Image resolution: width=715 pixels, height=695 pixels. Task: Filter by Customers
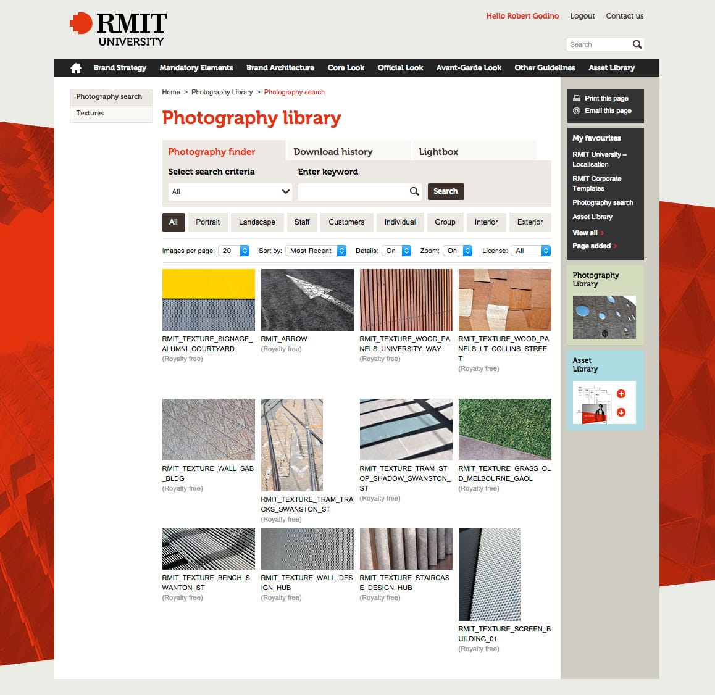coord(346,222)
